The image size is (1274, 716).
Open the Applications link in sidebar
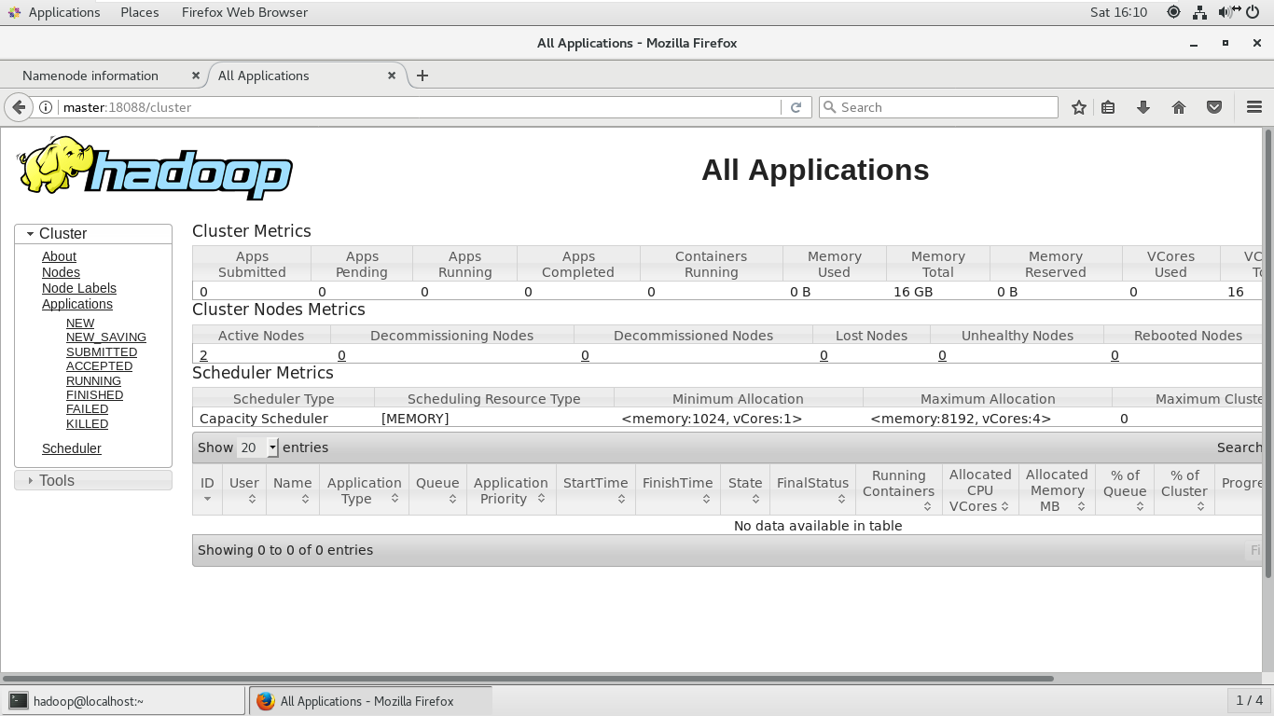(77, 304)
